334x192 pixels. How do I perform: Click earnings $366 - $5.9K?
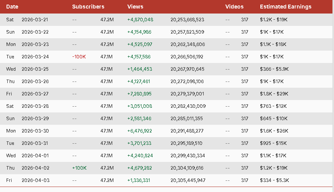coord(274,69)
